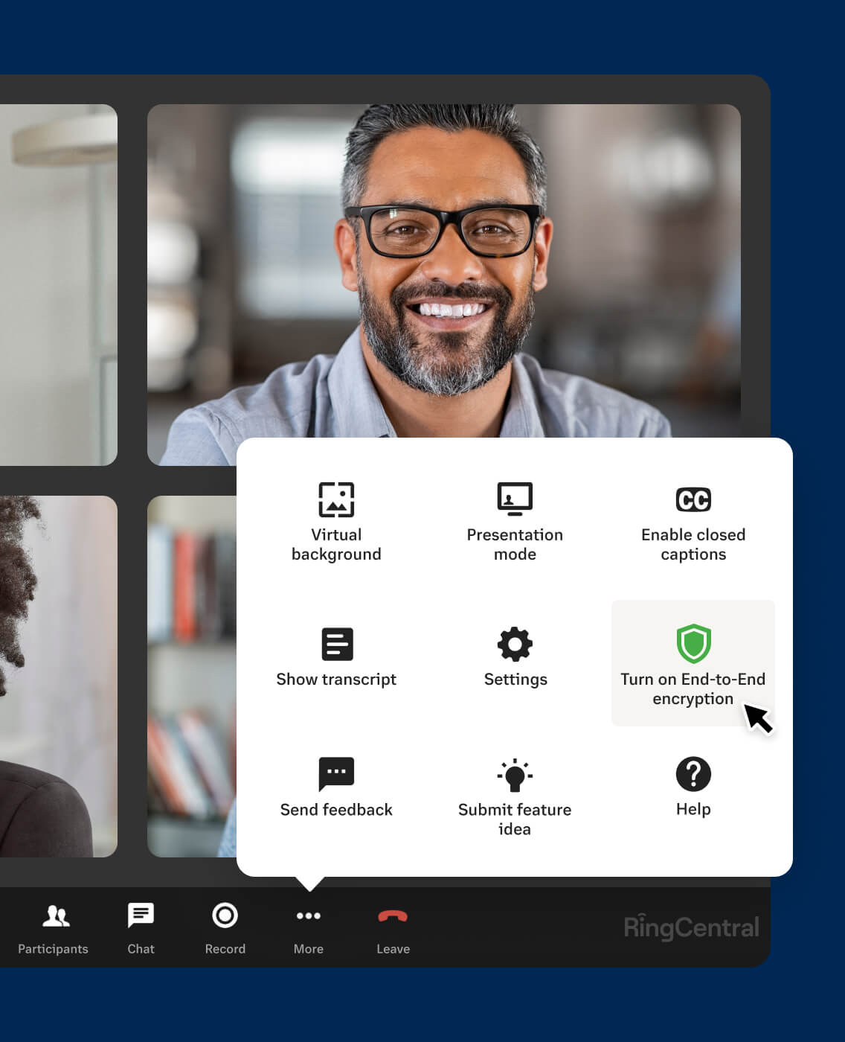Toggle End-to-End encryption on
Viewport: 845px width, 1042px height.
tap(693, 645)
